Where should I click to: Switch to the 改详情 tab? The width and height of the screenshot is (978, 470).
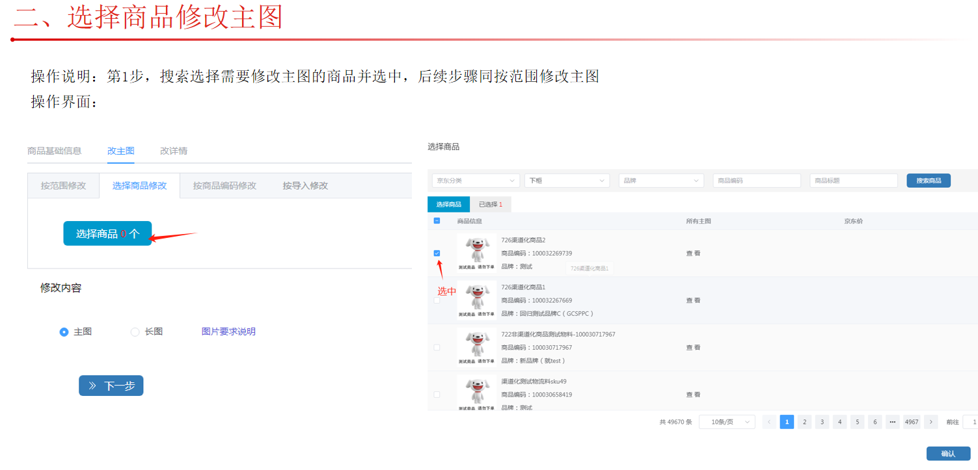click(174, 151)
